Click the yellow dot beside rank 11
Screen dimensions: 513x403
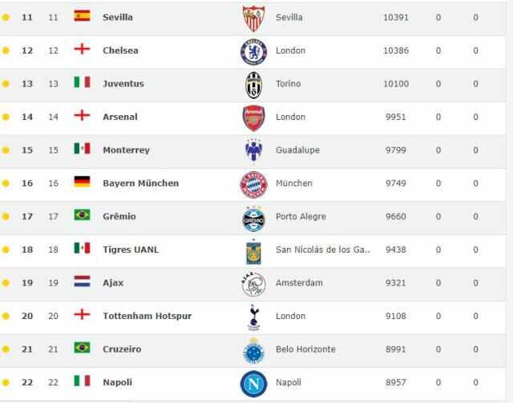coord(6,17)
